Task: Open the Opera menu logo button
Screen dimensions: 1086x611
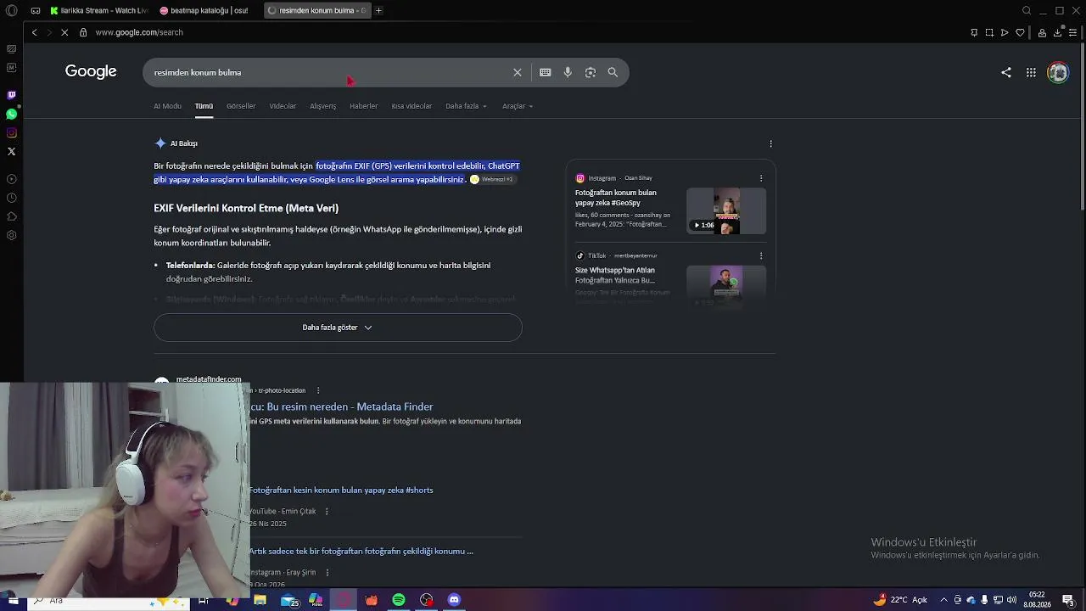Action: tap(11, 10)
